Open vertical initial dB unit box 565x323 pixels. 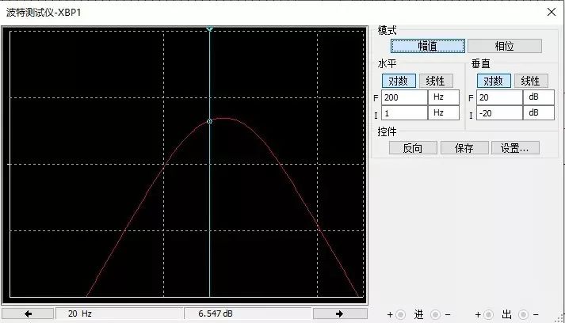point(539,113)
